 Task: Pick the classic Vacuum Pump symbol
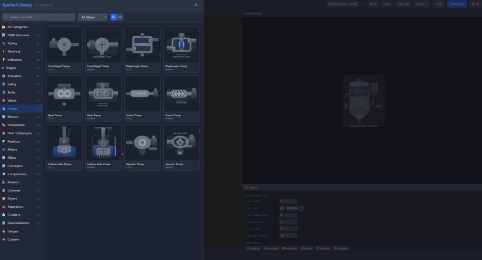(142, 147)
